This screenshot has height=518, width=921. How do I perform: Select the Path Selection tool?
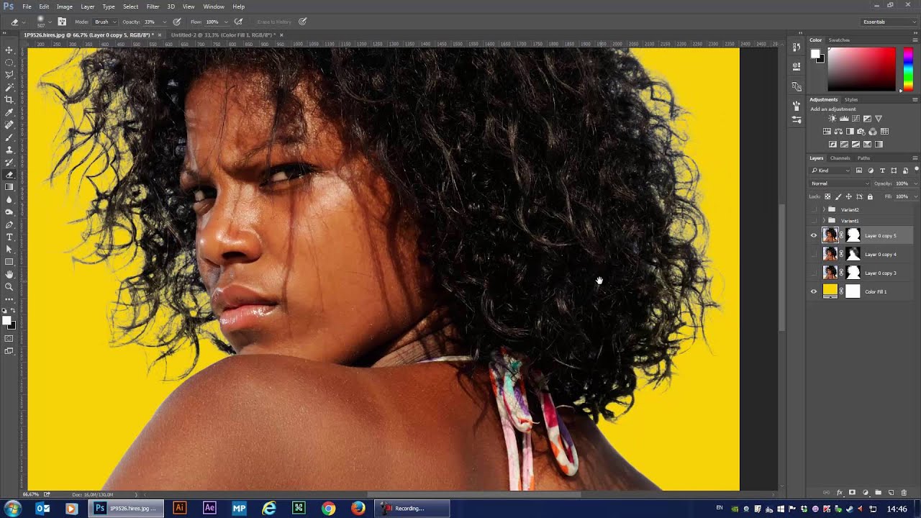9,249
